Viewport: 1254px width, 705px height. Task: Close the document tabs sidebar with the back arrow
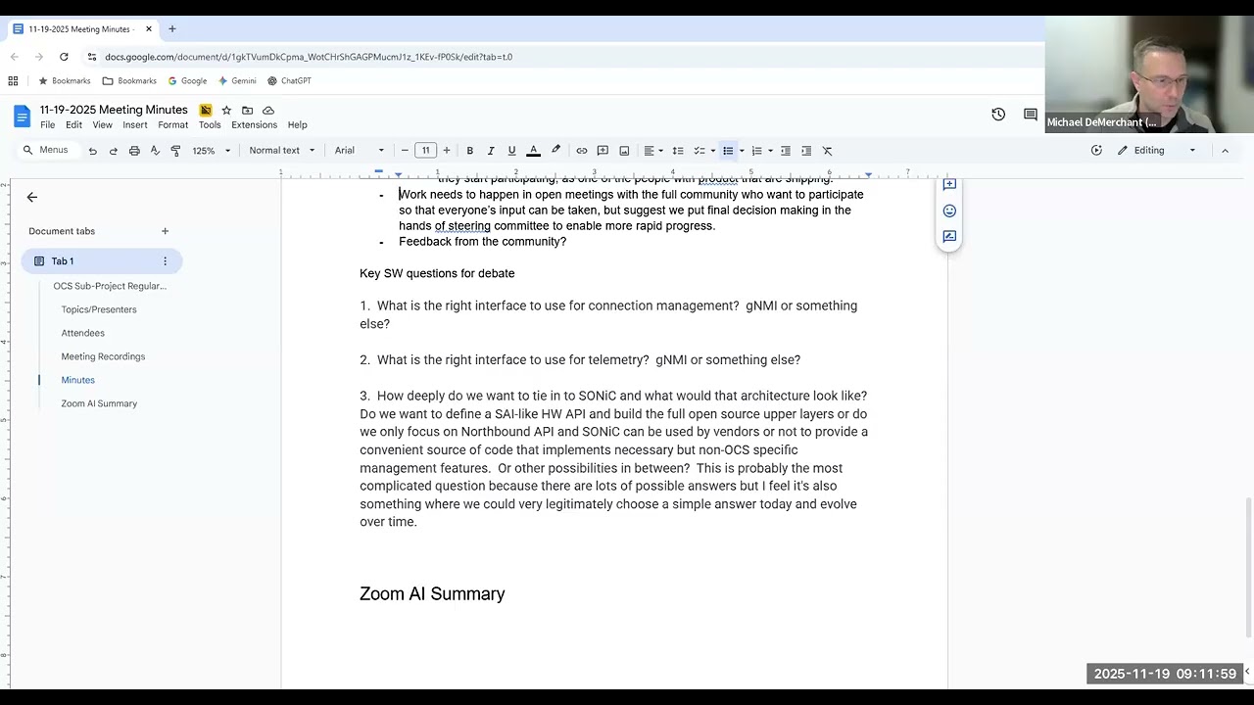pos(32,198)
